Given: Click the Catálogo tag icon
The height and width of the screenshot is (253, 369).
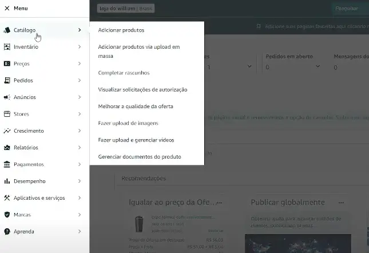Looking at the screenshot, I should click(x=7, y=30).
